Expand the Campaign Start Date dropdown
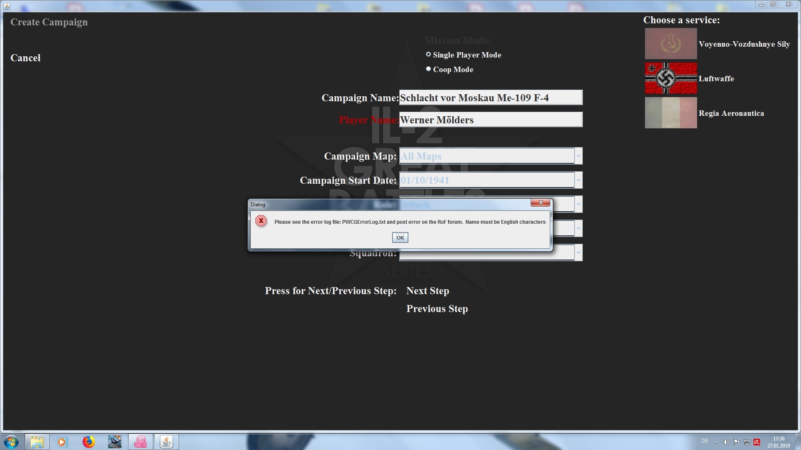 [578, 180]
